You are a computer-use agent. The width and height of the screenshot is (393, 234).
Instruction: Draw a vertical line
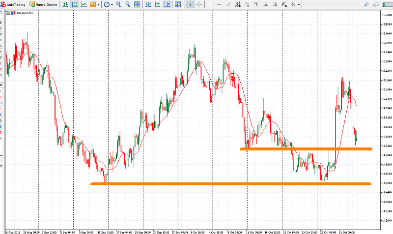pyautogui.click(x=210, y=4)
